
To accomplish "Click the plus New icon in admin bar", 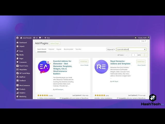I will (47, 38).
